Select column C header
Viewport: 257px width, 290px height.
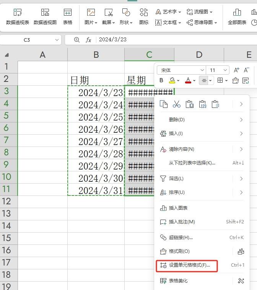(x=149, y=55)
